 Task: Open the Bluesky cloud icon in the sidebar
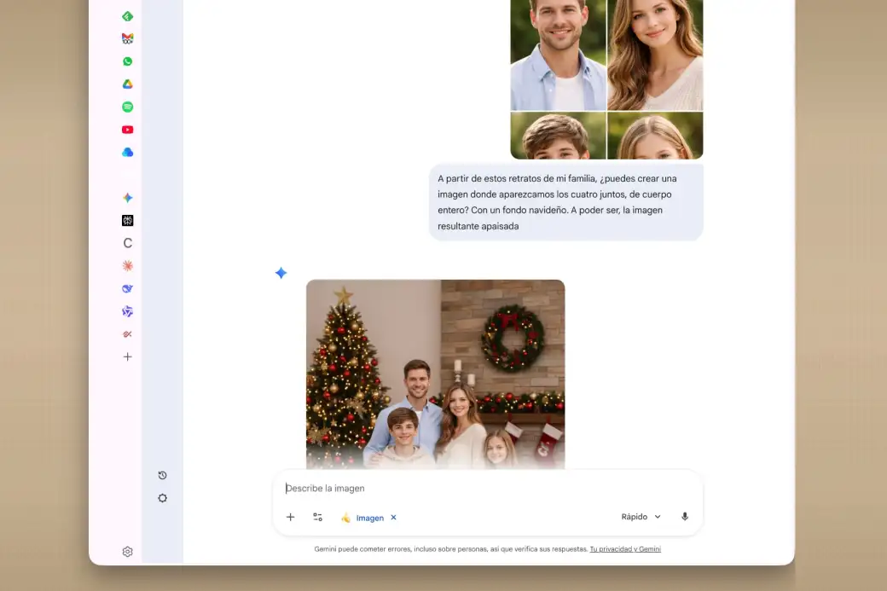pos(127,152)
